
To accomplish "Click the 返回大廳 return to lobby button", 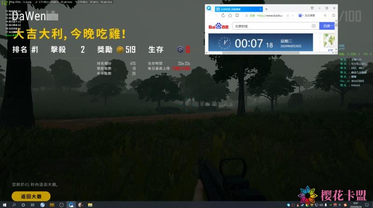I will point(31,196).
